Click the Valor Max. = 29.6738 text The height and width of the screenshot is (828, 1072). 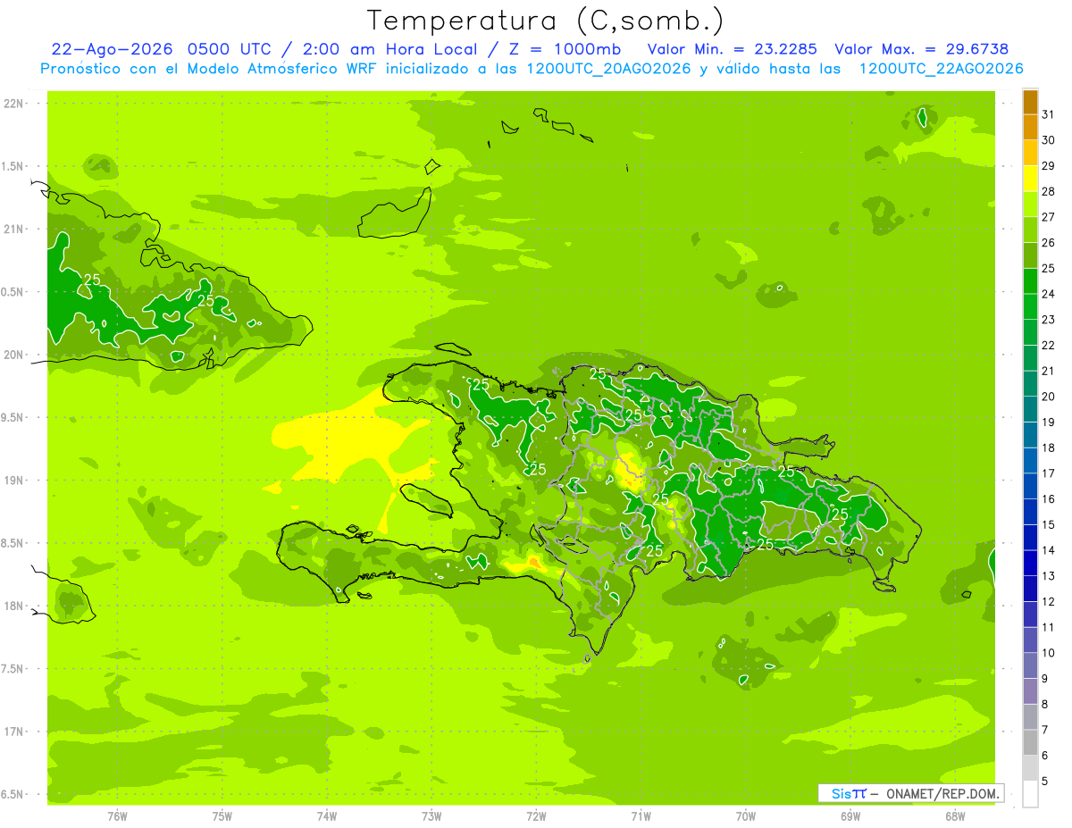point(921,49)
